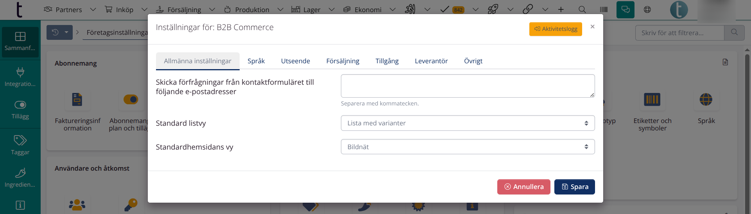The height and width of the screenshot is (214, 751).
Task: Open the Standardhemsidans vy dropdown
Action: click(x=468, y=147)
